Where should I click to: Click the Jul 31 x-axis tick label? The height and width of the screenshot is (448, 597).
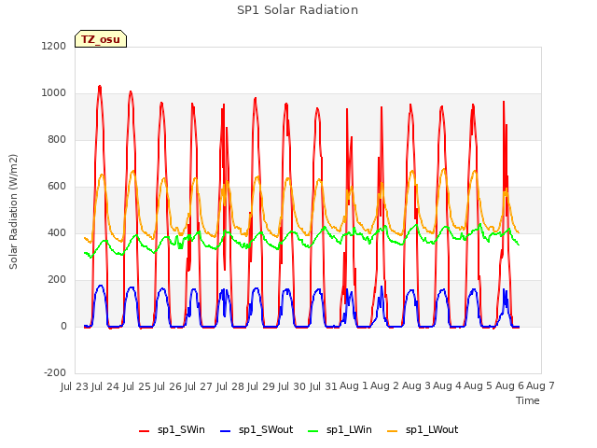[323, 386]
